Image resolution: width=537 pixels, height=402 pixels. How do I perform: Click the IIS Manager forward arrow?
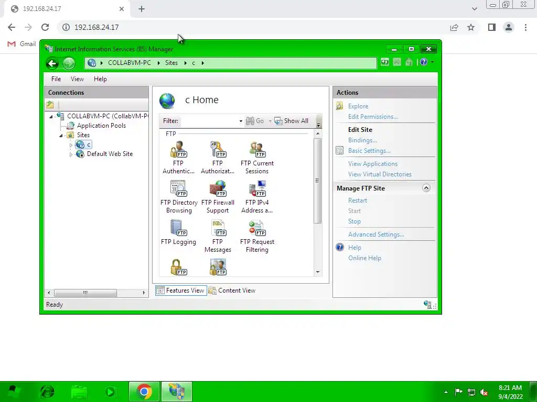click(69, 63)
